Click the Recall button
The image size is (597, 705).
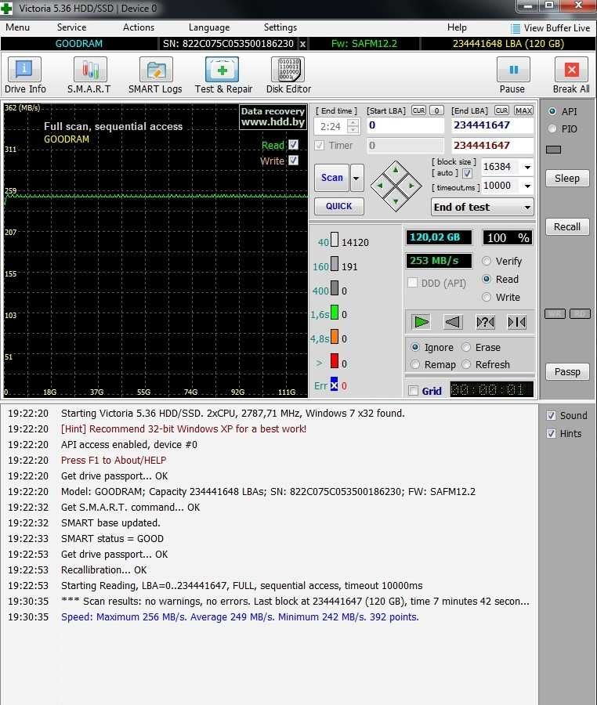point(567,227)
